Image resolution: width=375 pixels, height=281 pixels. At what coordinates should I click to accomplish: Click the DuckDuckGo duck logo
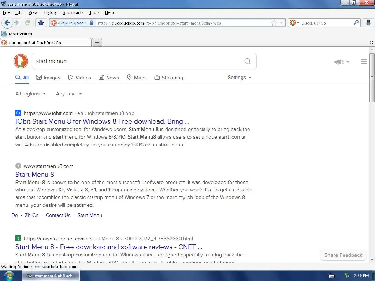click(x=21, y=61)
